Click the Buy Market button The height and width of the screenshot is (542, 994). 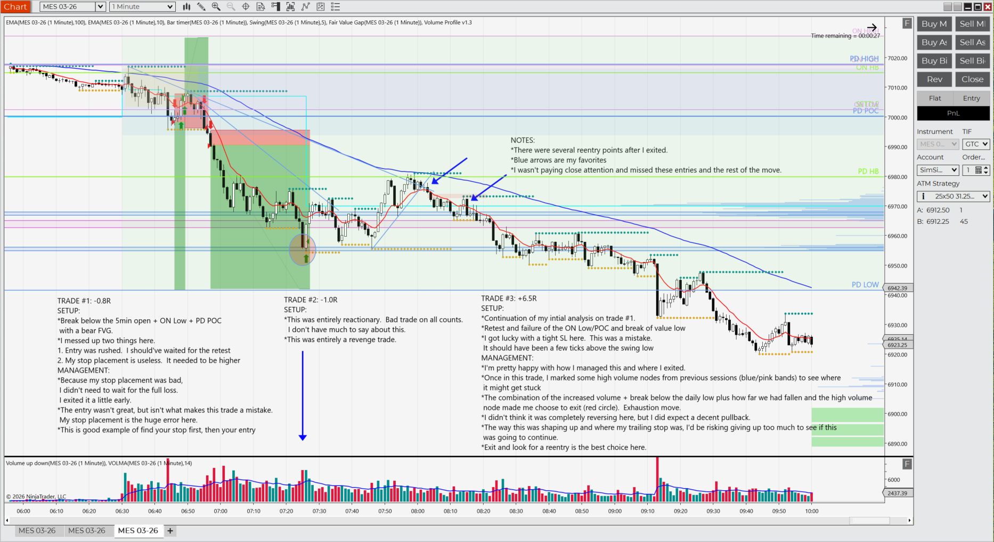[934, 24]
